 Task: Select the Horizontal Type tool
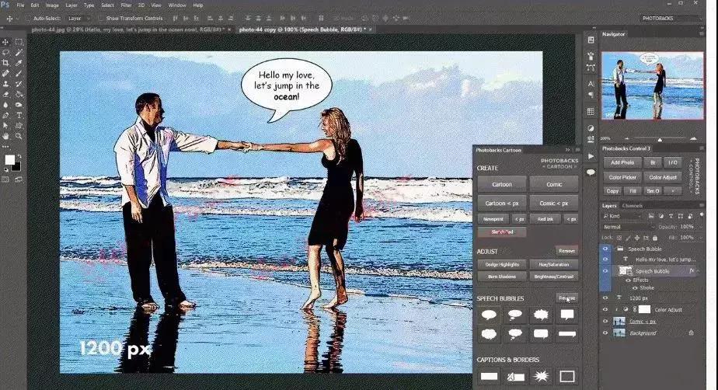(x=19, y=115)
